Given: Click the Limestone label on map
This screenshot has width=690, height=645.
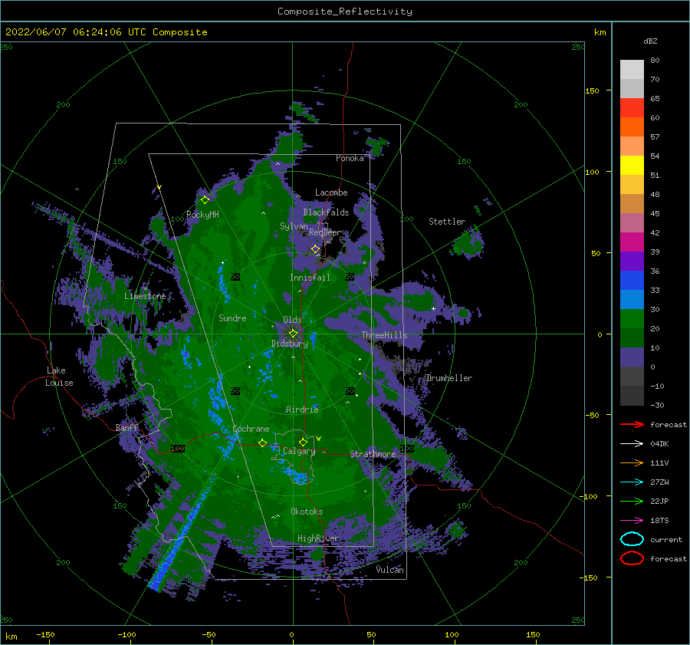Looking at the screenshot, I should tap(145, 296).
